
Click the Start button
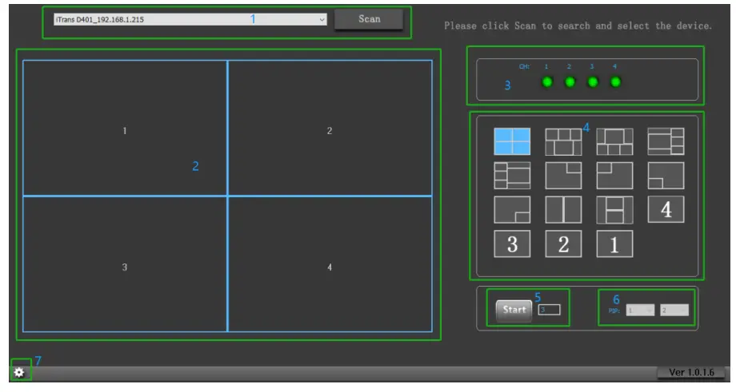coord(514,310)
